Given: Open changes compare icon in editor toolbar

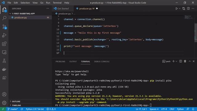Looking at the screenshot, I should point(184,9).
